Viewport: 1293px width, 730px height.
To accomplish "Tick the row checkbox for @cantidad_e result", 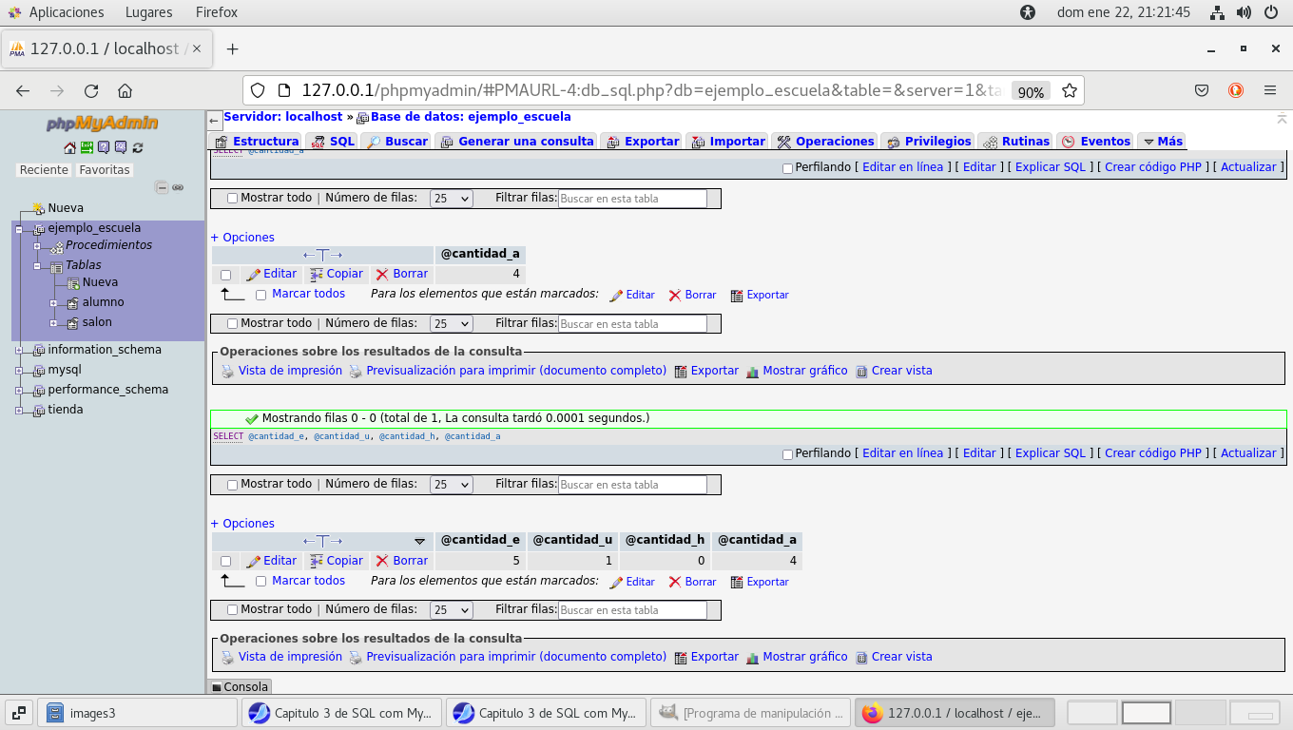I will 225,561.
